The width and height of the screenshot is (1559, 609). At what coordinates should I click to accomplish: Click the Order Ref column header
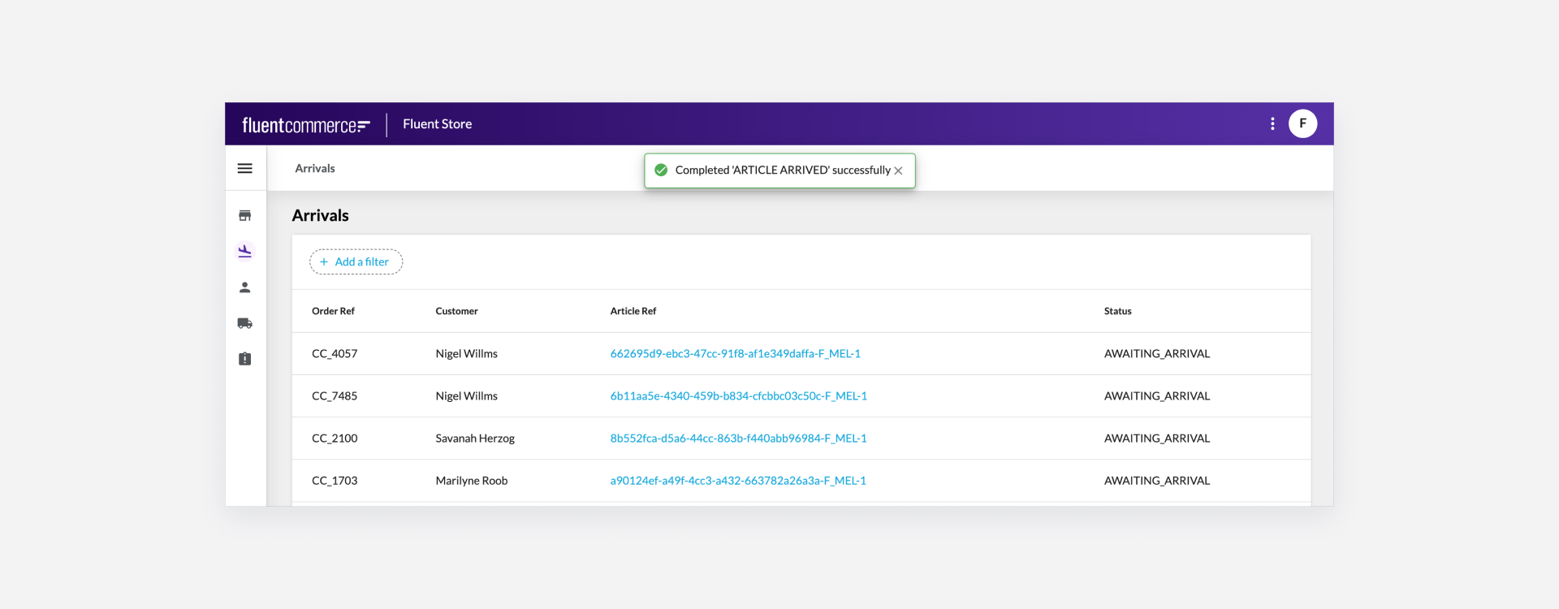(333, 312)
